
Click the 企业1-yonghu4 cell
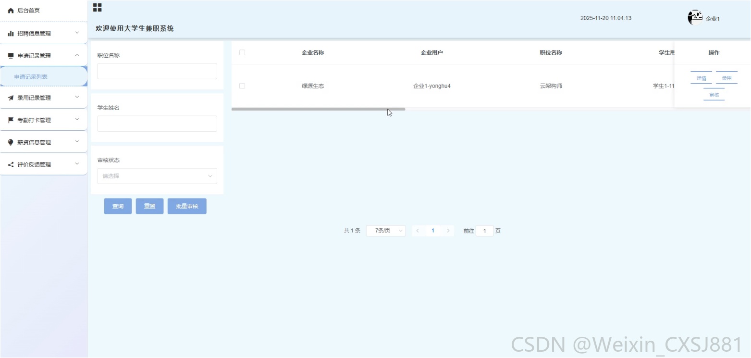coord(432,86)
